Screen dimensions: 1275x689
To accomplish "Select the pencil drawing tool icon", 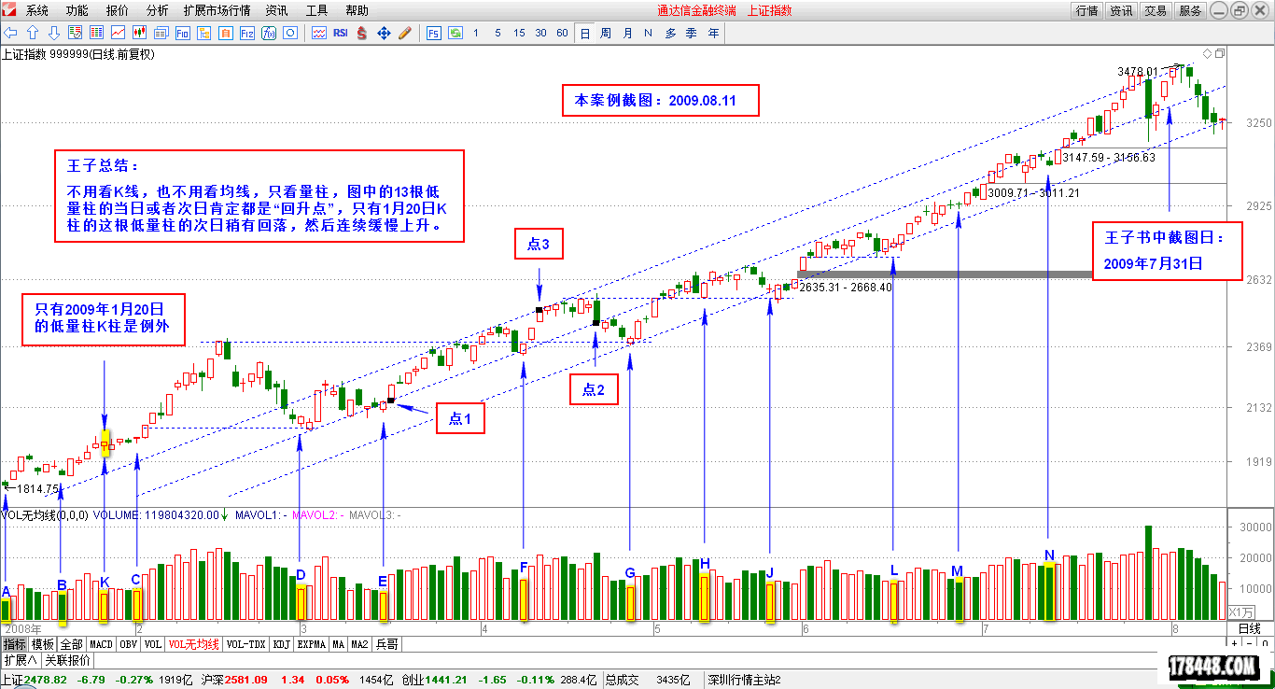I will click(404, 33).
